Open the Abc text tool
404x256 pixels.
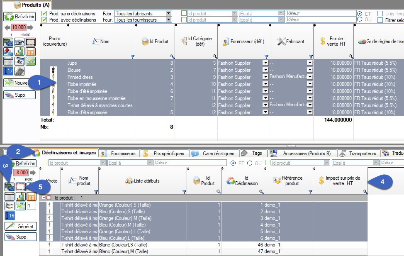19,61
